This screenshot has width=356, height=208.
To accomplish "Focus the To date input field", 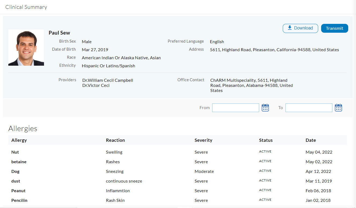I will coord(309,108).
